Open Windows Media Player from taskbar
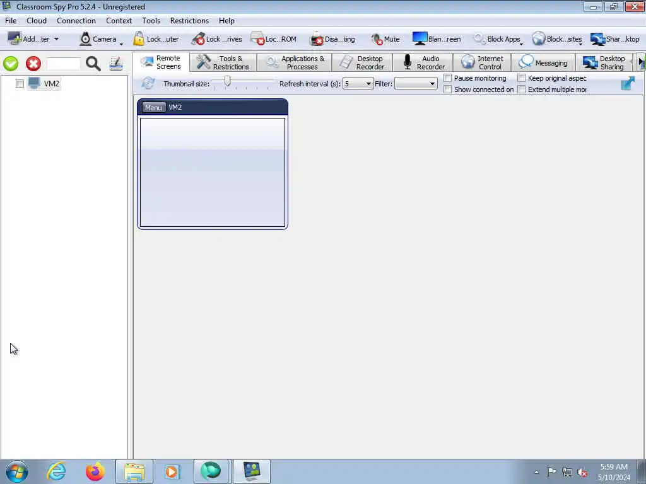This screenshot has height=484, width=646. 173,471
